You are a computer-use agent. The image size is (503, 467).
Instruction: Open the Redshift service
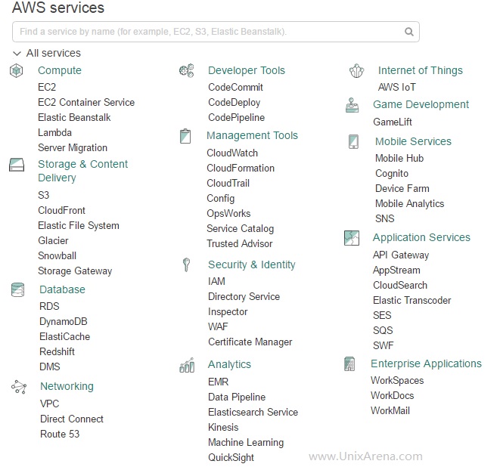coord(57,351)
